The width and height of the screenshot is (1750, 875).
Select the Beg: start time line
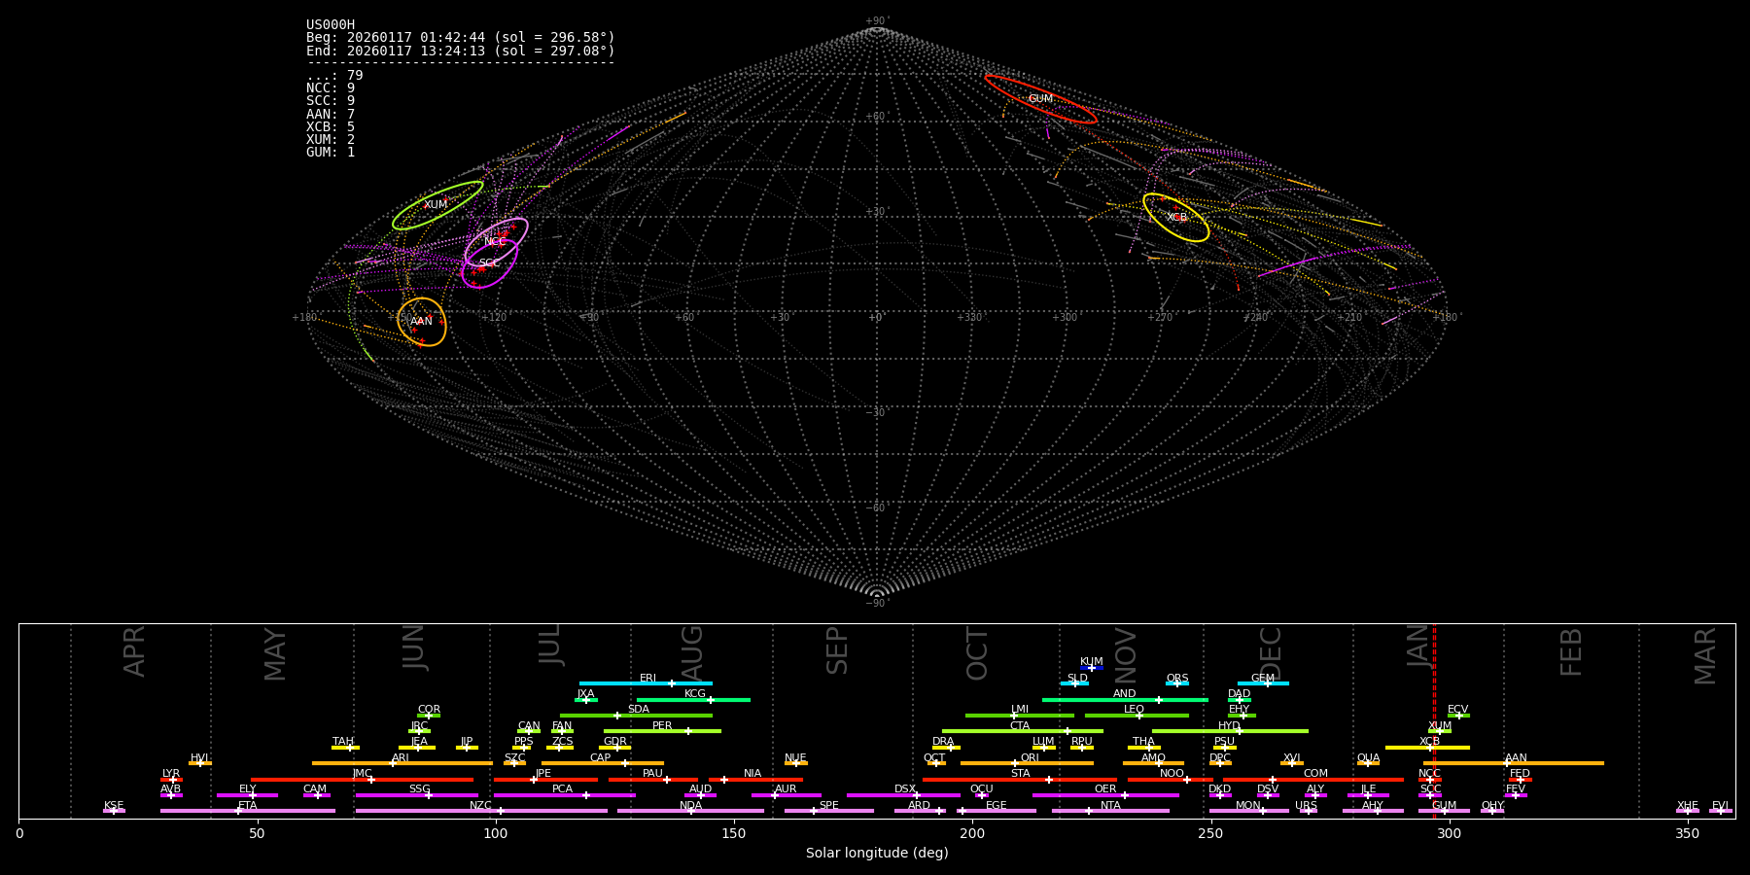coord(461,38)
